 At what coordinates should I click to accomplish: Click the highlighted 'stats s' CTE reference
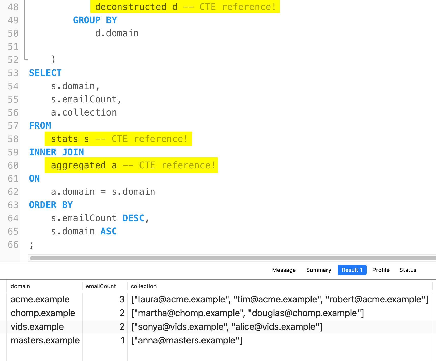70,139
